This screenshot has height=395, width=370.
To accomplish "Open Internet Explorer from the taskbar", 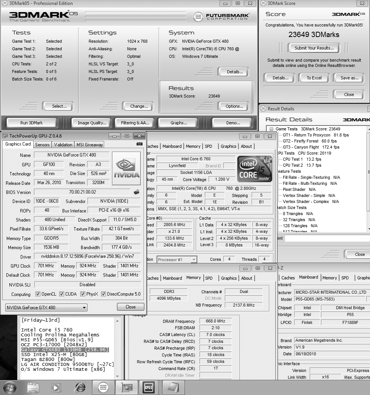I will point(80,388).
